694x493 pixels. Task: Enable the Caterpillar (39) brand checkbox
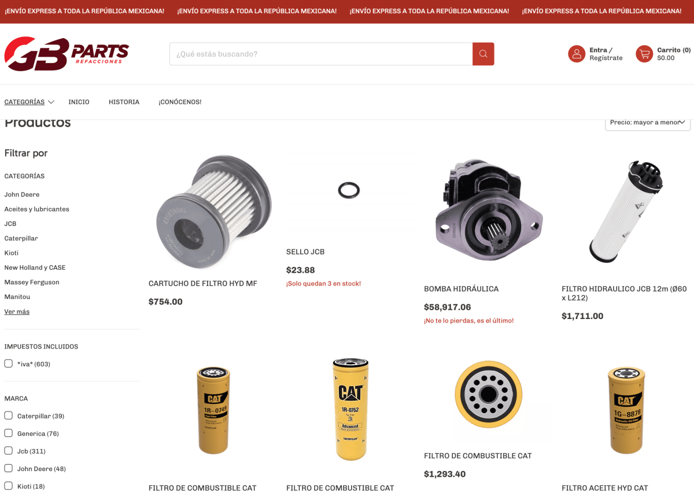point(8,416)
